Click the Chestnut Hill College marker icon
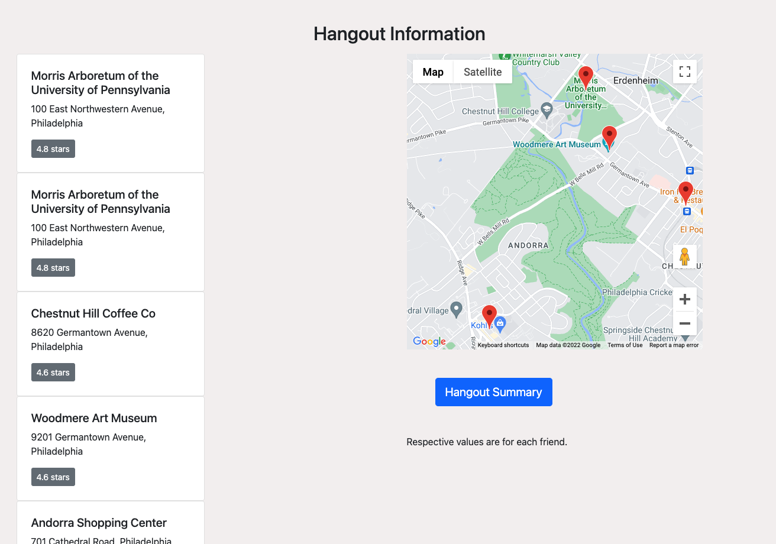The width and height of the screenshot is (776, 544). [x=547, y=109]
